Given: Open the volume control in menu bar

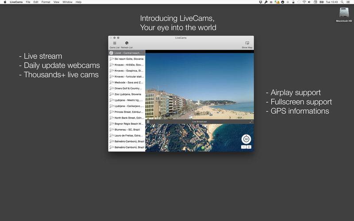Looking at the screenshot, I should tap(309, 2).
